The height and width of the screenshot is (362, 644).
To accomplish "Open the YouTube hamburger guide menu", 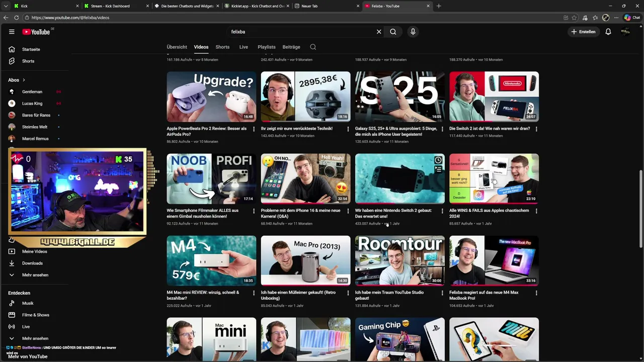I will pos(12,32).
